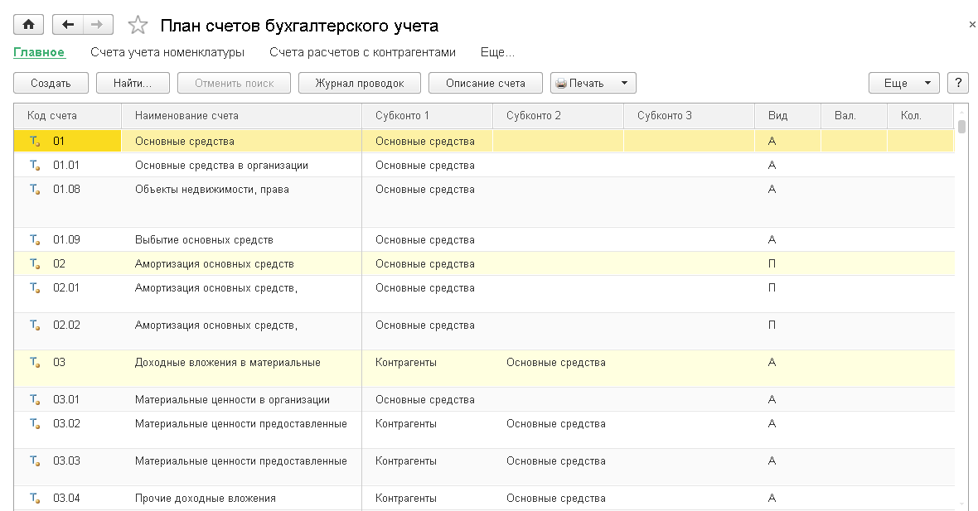Open the Печать dropdown menu
The width and height of the screenshot is (978, 511).
pyautogui.click(x=593, y=83)
